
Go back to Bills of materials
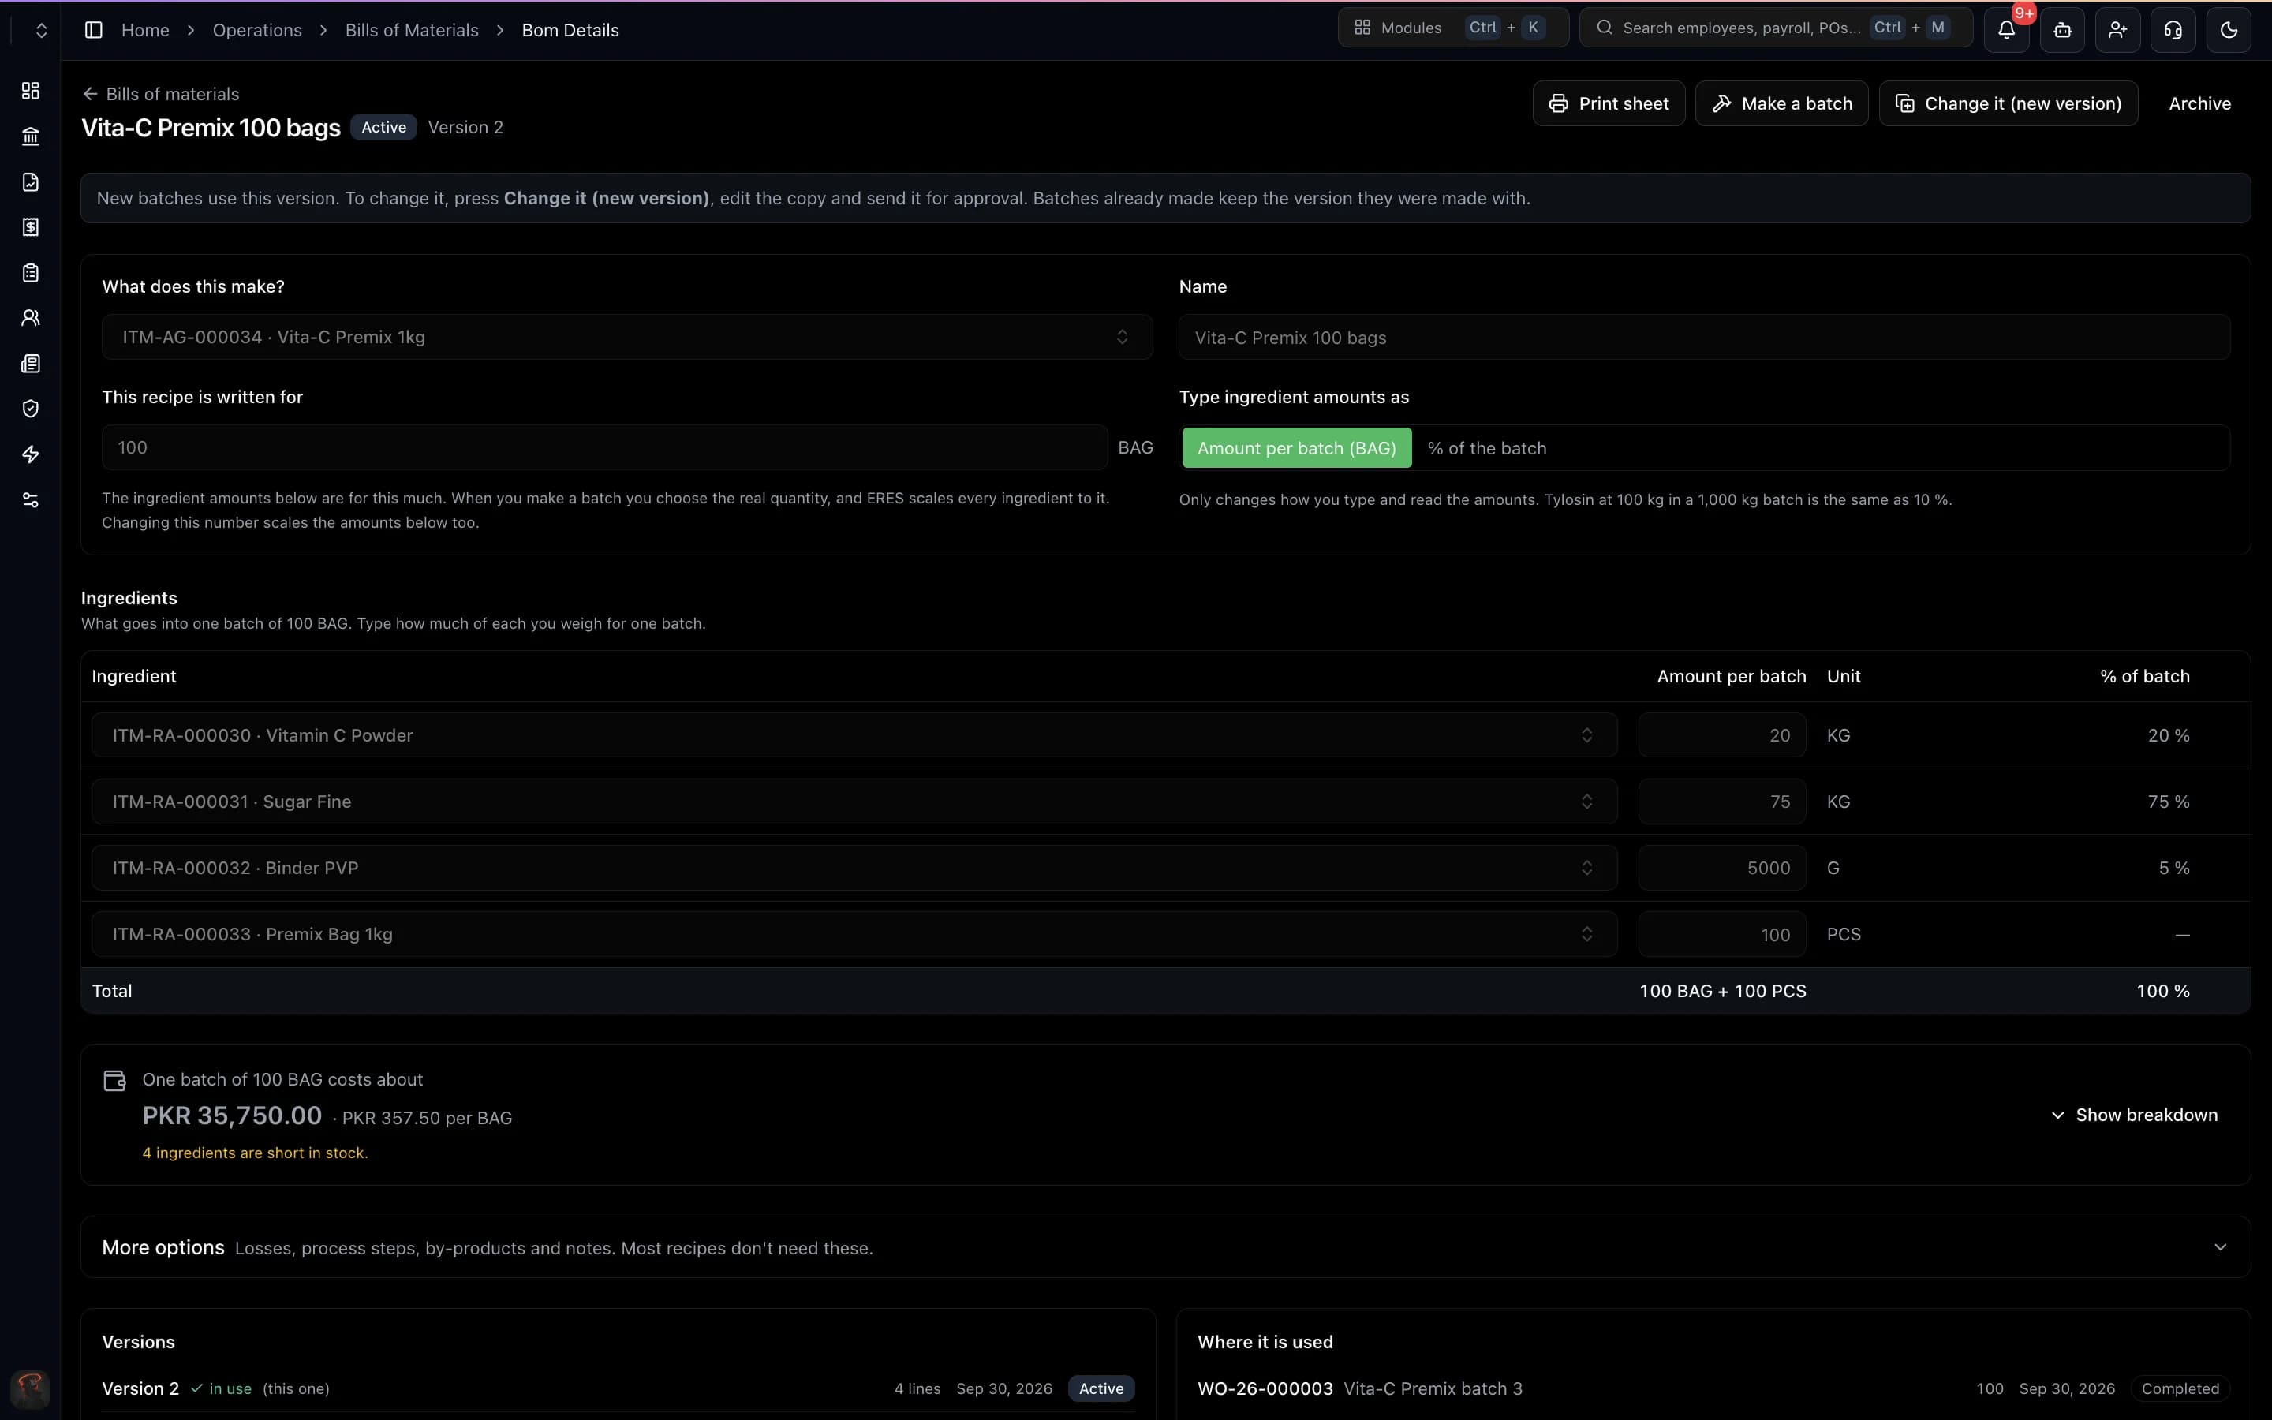click(x=161, y=94)
